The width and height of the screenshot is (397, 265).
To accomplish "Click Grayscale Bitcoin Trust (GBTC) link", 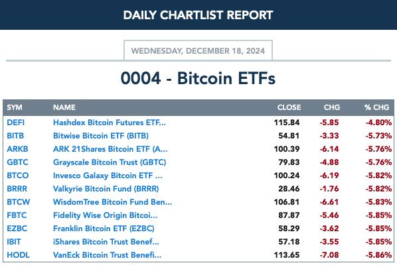I will tap(110, 162).
